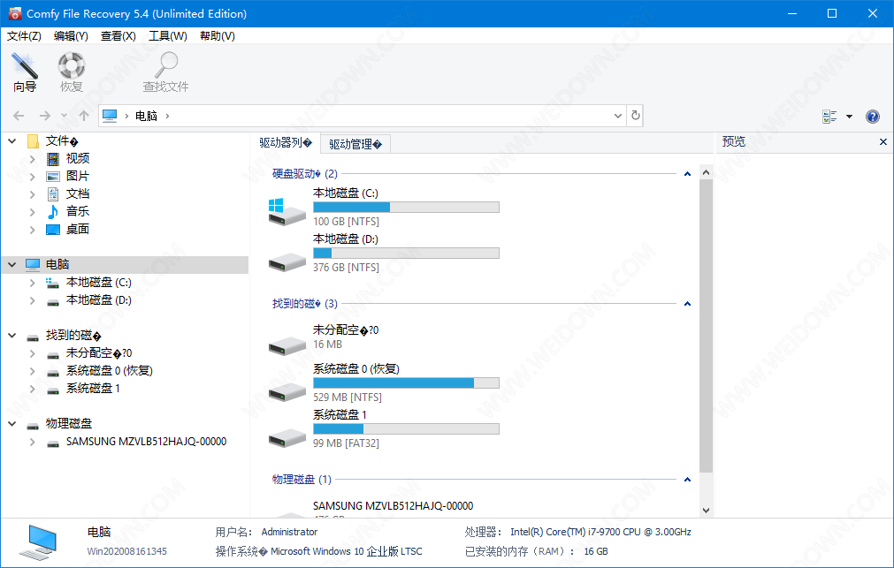Go forward with the right arrow
This screenshot has width=894, height=568.
[x=44, y=116]
